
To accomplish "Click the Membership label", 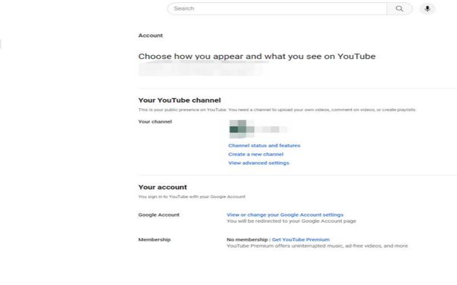I will click(x=154, y=239).
